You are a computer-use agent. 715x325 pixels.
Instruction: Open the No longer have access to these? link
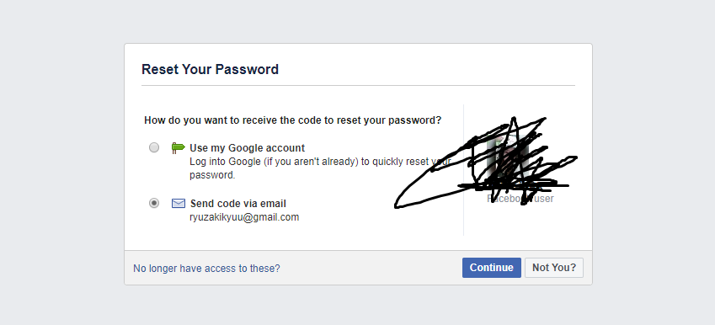click(206, 269)
